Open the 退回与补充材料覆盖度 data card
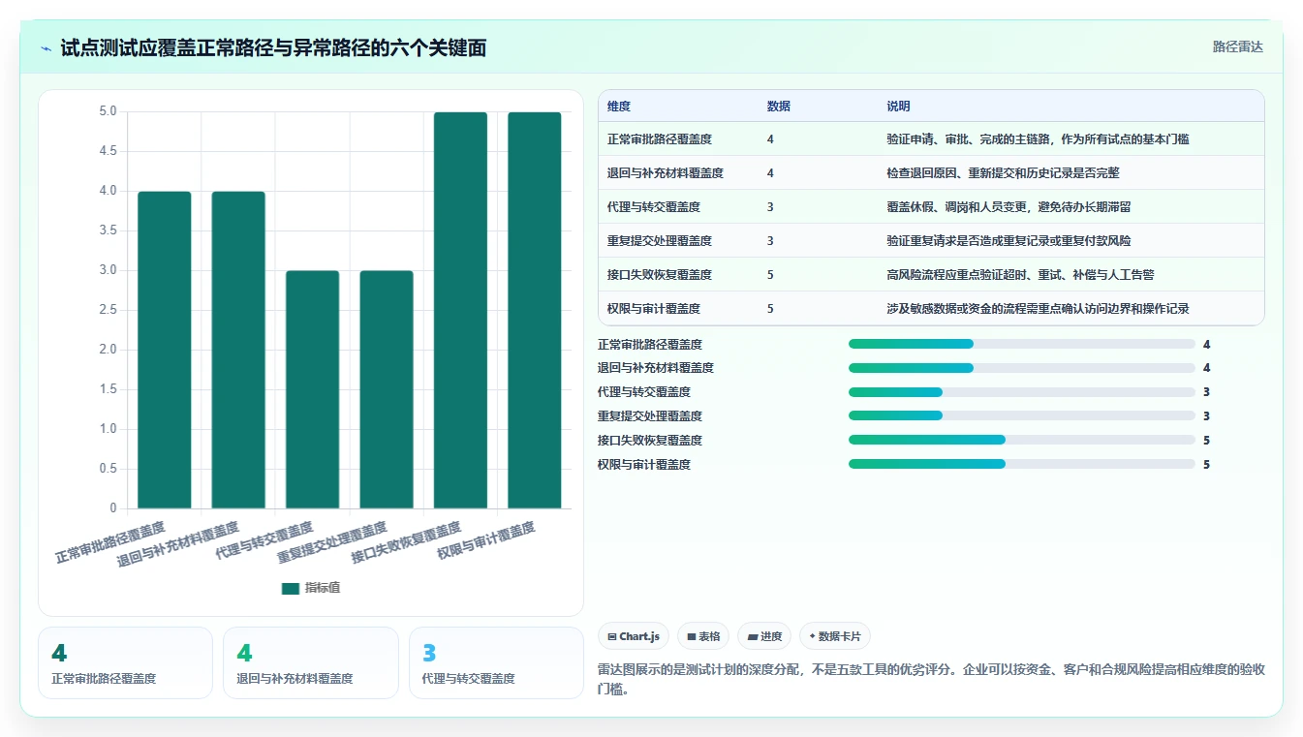 pos(310,662)
